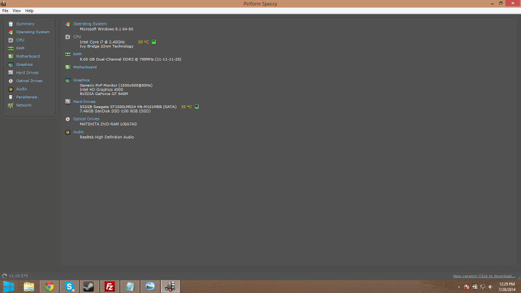Select the 8.00 GB Dual-Channel DDR3 line
Viewport: 521px width, 293px height.
pyautogui.click(x=130, y=59)
